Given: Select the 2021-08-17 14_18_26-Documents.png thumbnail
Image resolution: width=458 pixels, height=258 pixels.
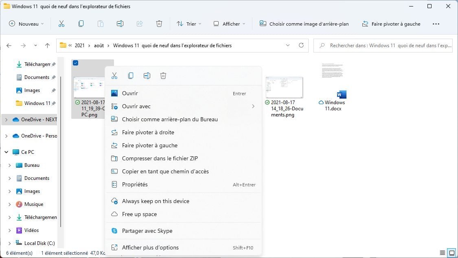Looking at the screenshot, I should click(284, 87).
